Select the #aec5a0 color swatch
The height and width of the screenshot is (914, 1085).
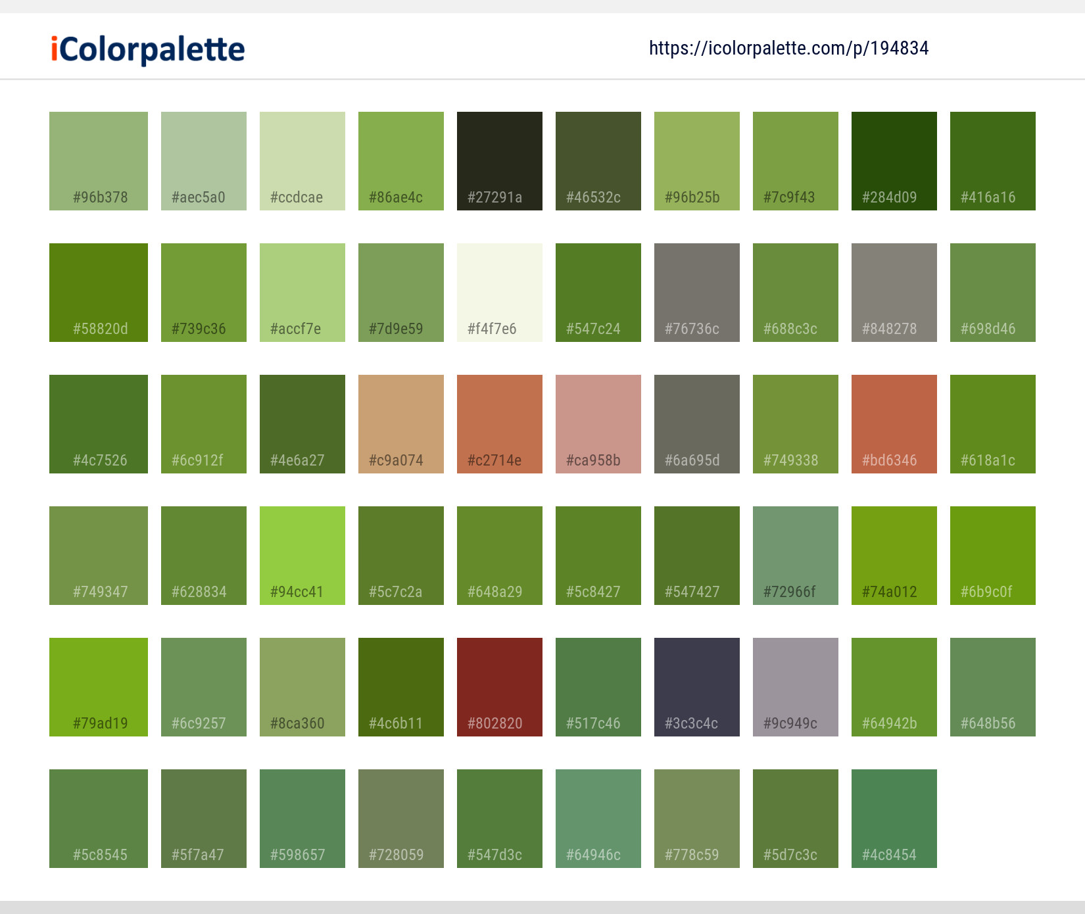[204, 161]
